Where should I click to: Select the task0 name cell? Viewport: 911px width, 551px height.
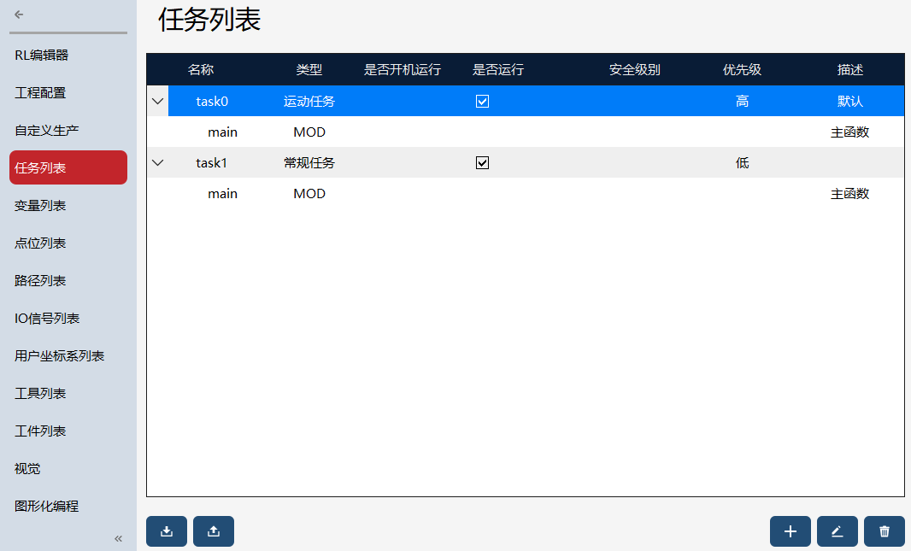[212, 101]
